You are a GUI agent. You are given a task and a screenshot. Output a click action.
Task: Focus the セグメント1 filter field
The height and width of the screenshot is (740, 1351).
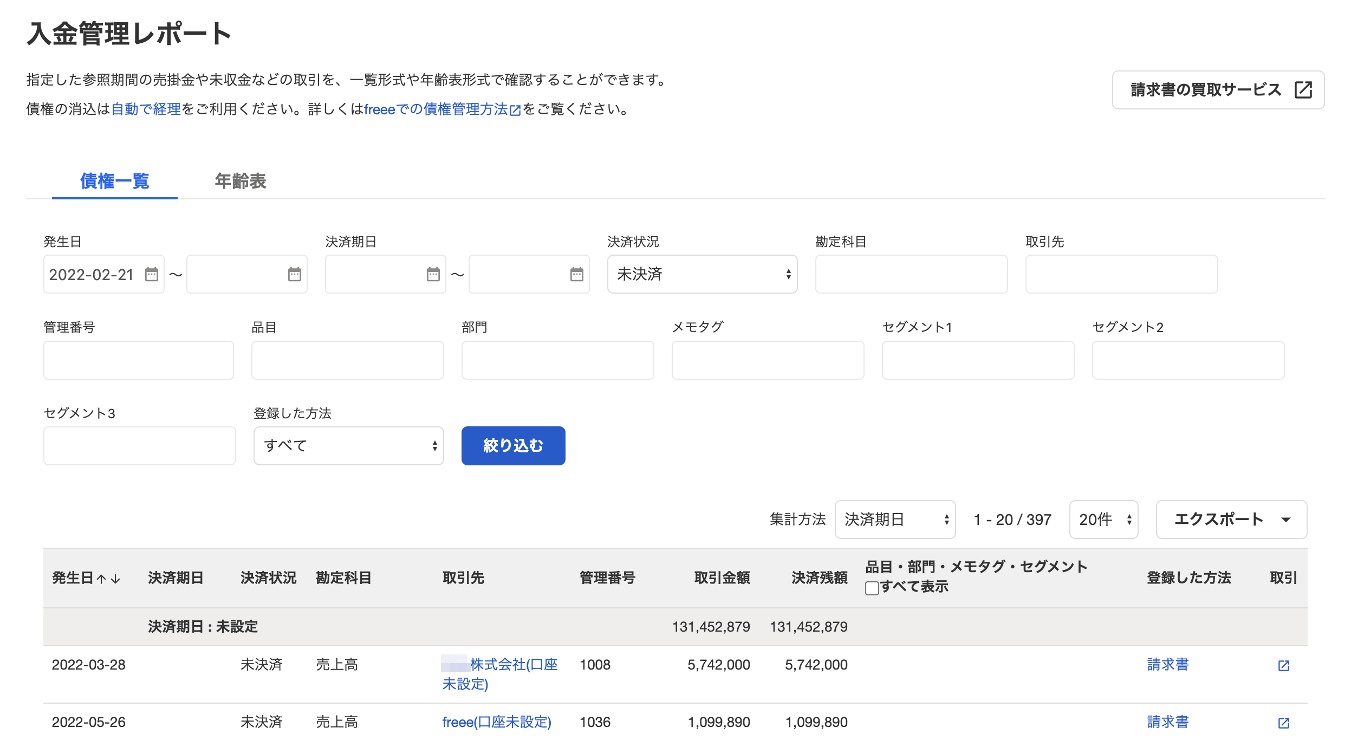pyautogui.click(x=978, y=360)
